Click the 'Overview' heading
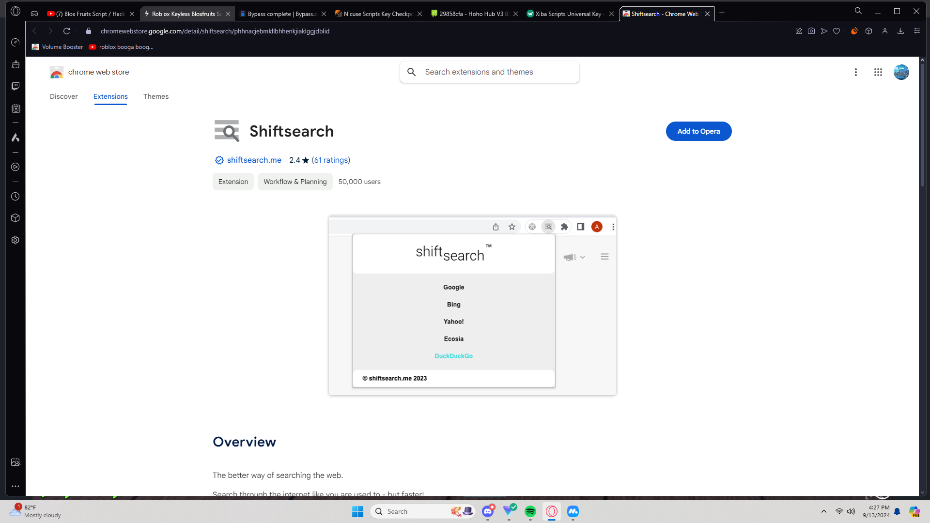Viewport: 930px width, 523px height. (x=244, y=442)
